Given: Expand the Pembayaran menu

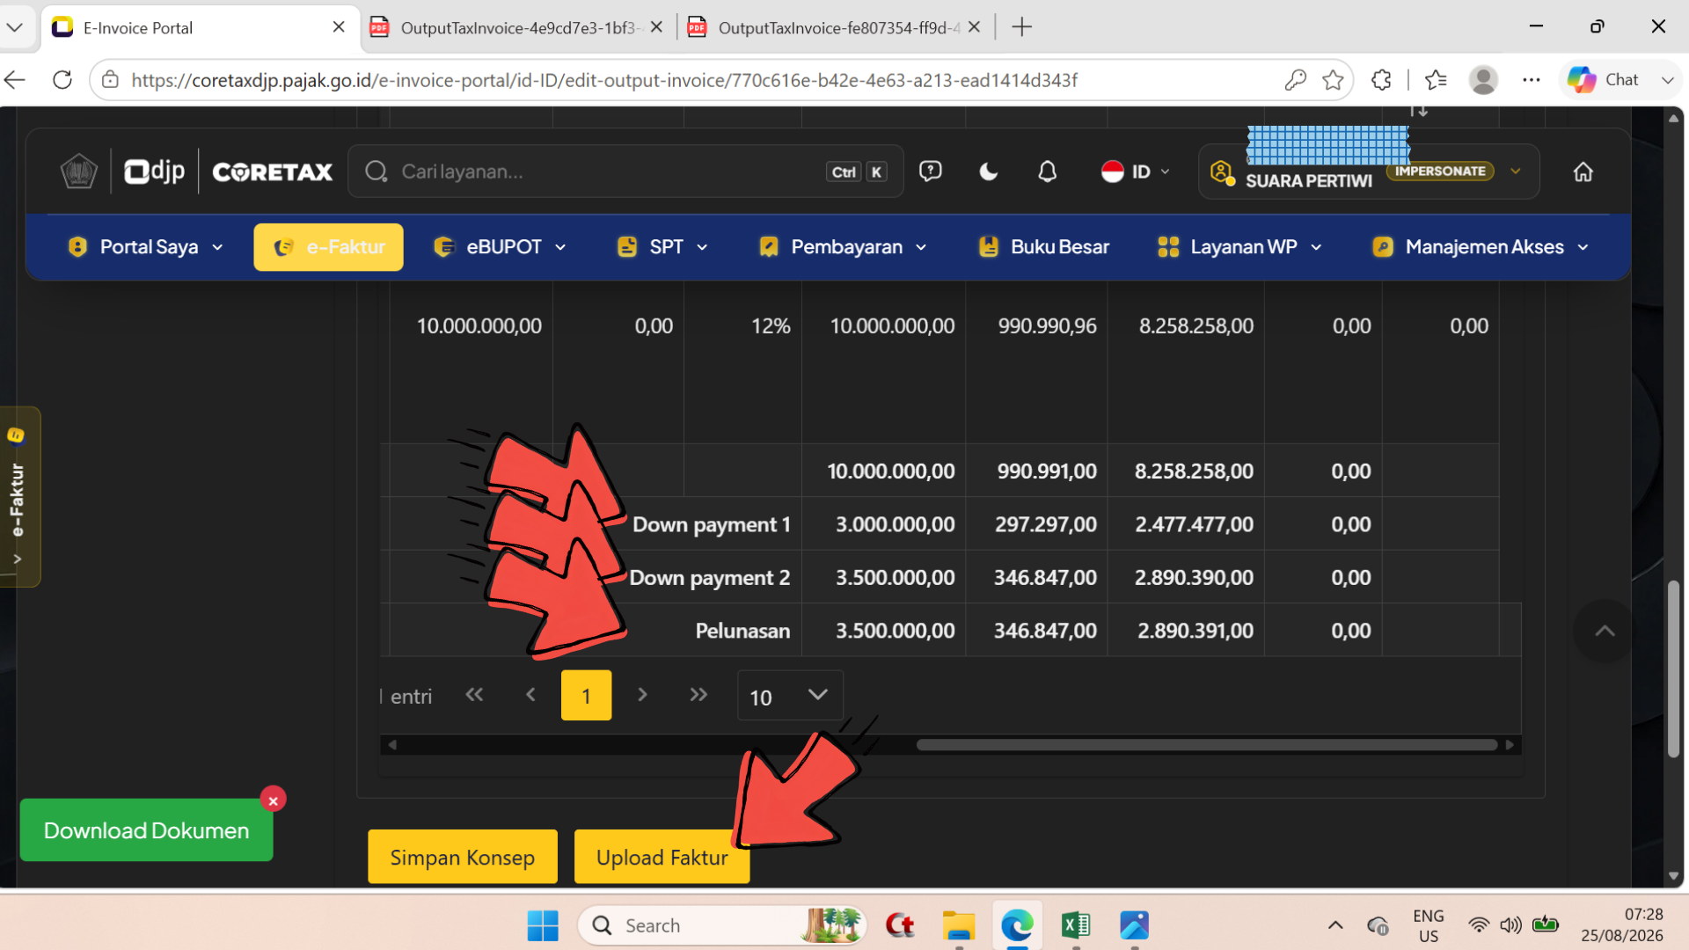Looking at the screenshot, I should coord(843,247).
